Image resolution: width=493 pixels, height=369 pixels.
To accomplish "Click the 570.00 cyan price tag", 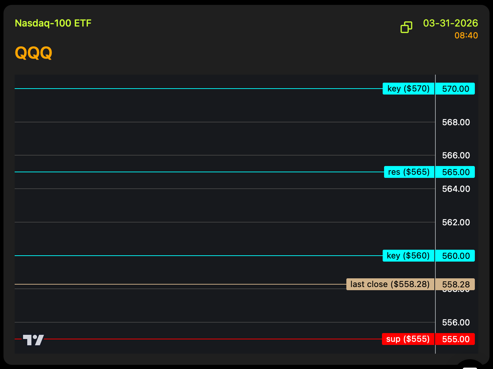I will point(455,89).
